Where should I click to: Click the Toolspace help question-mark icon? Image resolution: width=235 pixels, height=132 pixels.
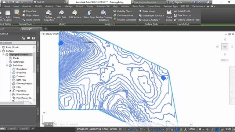click(33, 38)
